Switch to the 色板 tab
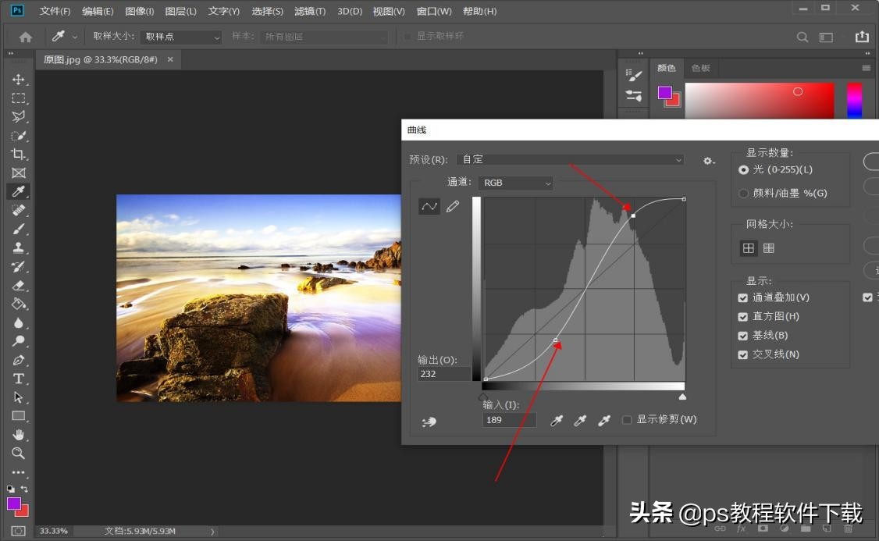The height and width of the screenshot is (541, 879). (x=701, y=68)
